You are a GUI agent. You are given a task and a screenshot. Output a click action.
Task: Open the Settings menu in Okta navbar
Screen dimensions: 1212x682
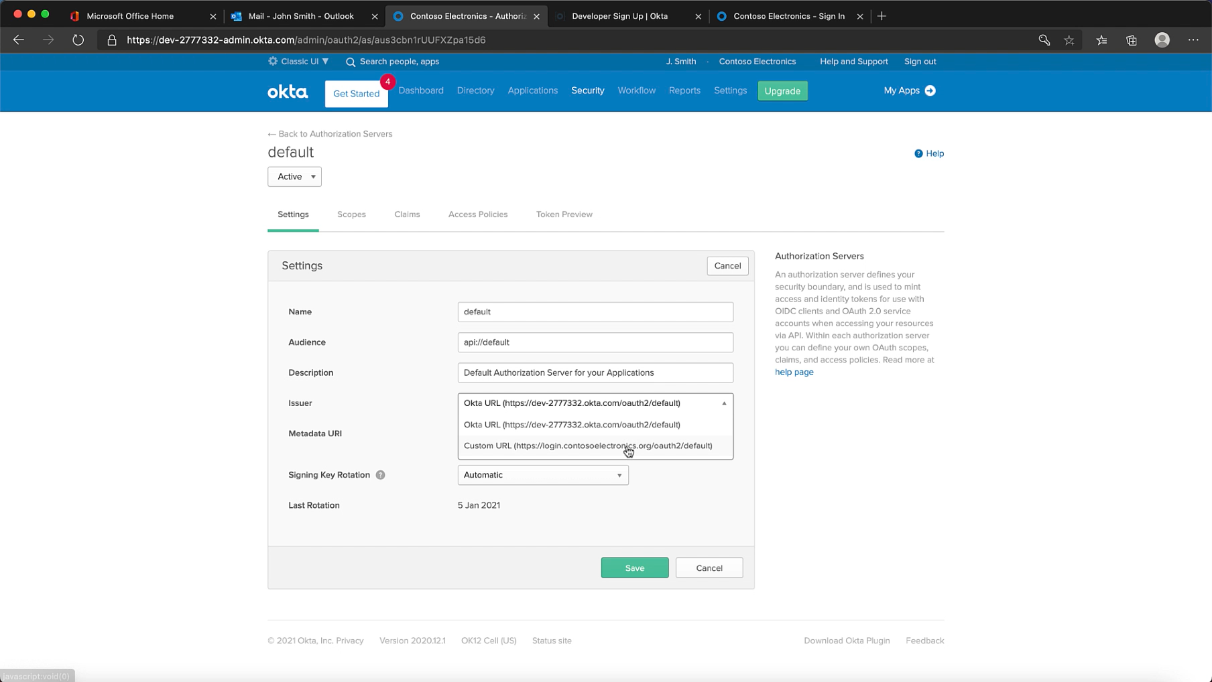pyautogui.click(x=730, y=90)
